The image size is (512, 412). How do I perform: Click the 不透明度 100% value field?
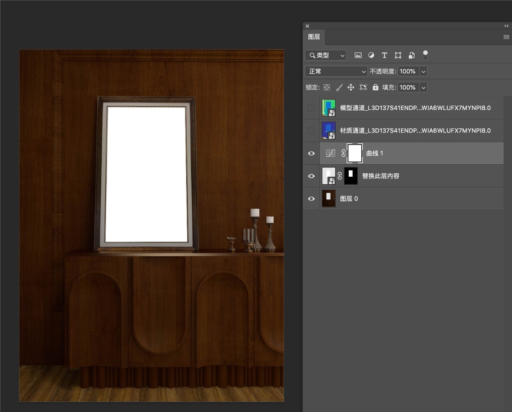(408, 71)
